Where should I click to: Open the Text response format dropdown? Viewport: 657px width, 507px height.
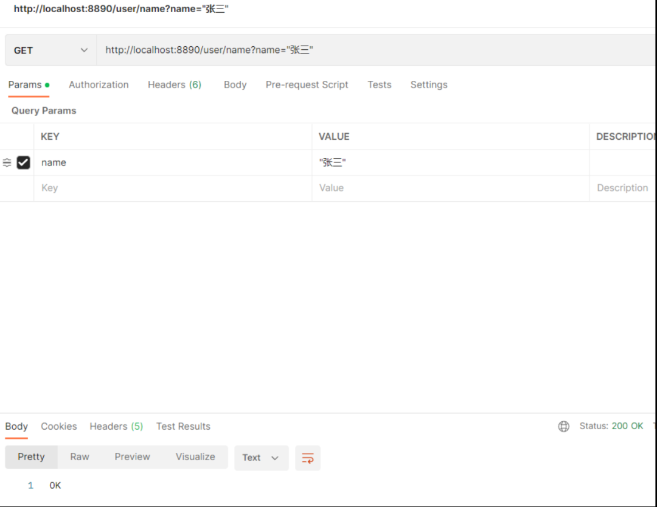[261, 458]
